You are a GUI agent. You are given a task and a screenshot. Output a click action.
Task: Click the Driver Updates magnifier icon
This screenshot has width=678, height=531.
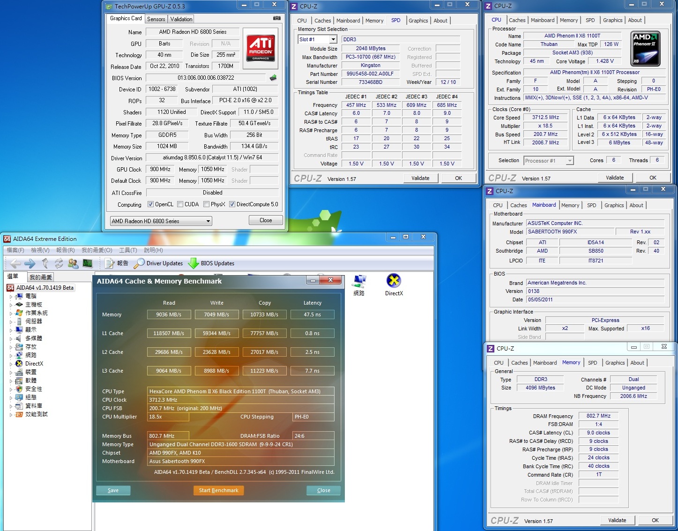139,263
